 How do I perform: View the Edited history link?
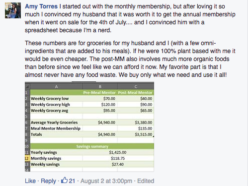(146, 181)
